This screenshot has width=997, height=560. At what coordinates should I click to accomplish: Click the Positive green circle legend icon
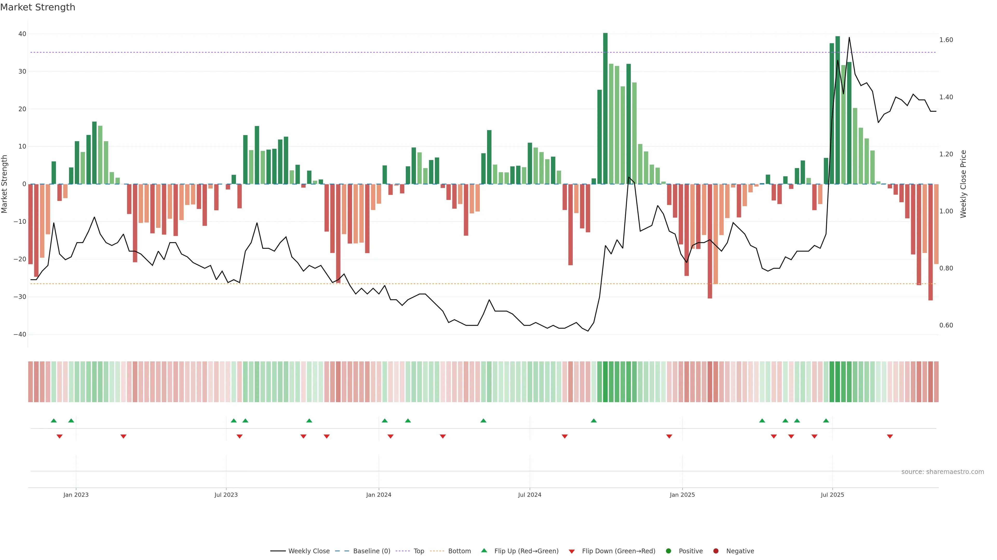click(x=668, y=551)
